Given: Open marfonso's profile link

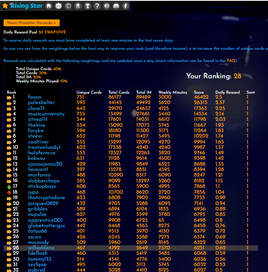Looking at the screenshot, I should 39,175.
